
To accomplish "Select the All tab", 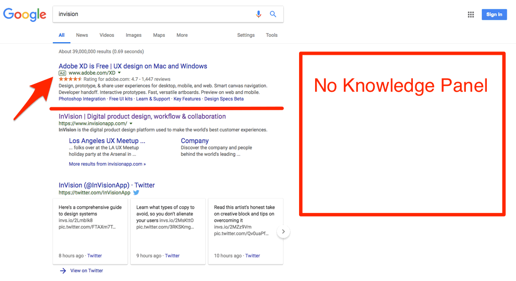I will coord(62,35).
